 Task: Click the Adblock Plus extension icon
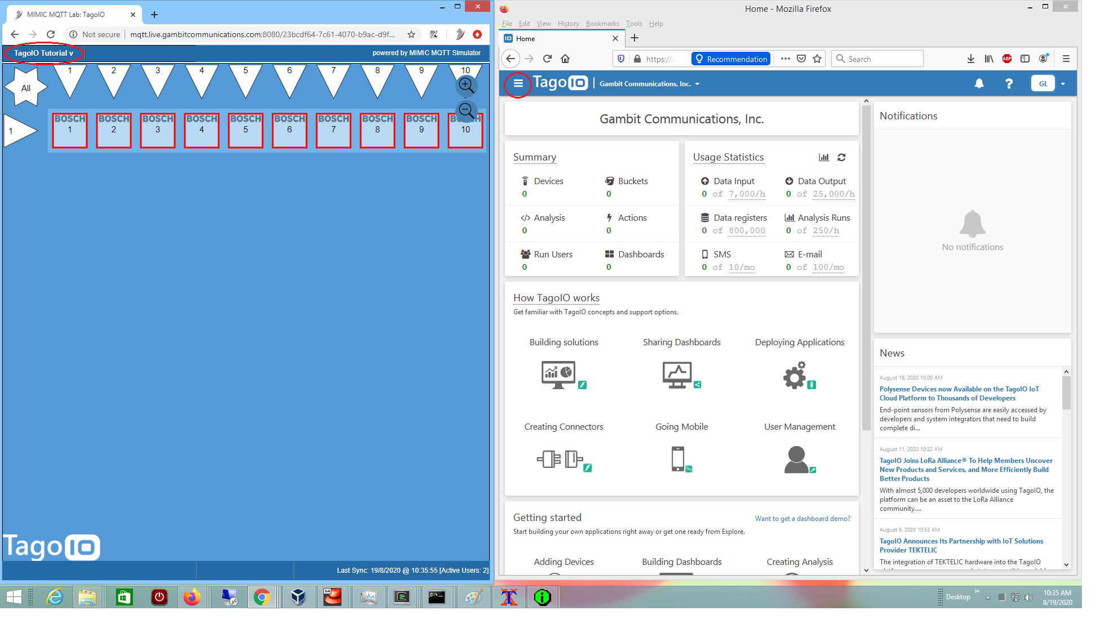(x=1007, y=59)
